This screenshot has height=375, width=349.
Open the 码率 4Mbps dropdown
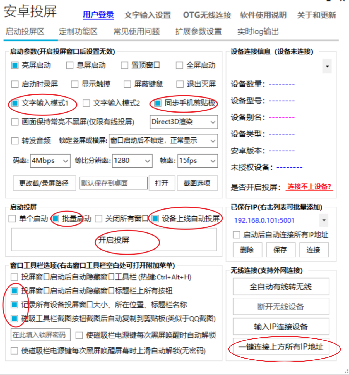tap(65, 161)
